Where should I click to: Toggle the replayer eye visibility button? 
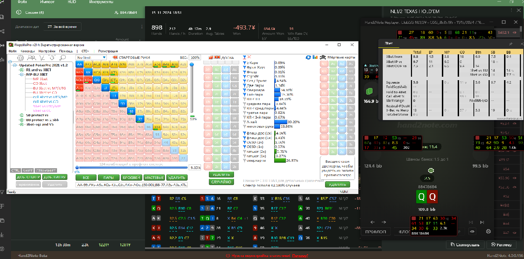coord(473,231)
